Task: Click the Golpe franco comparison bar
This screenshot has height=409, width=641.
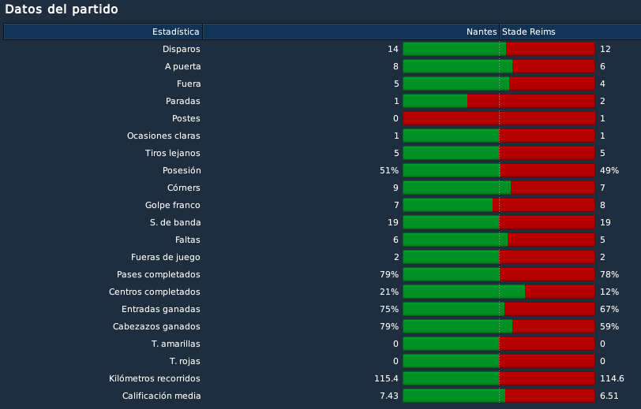Action: click(499, 206)
